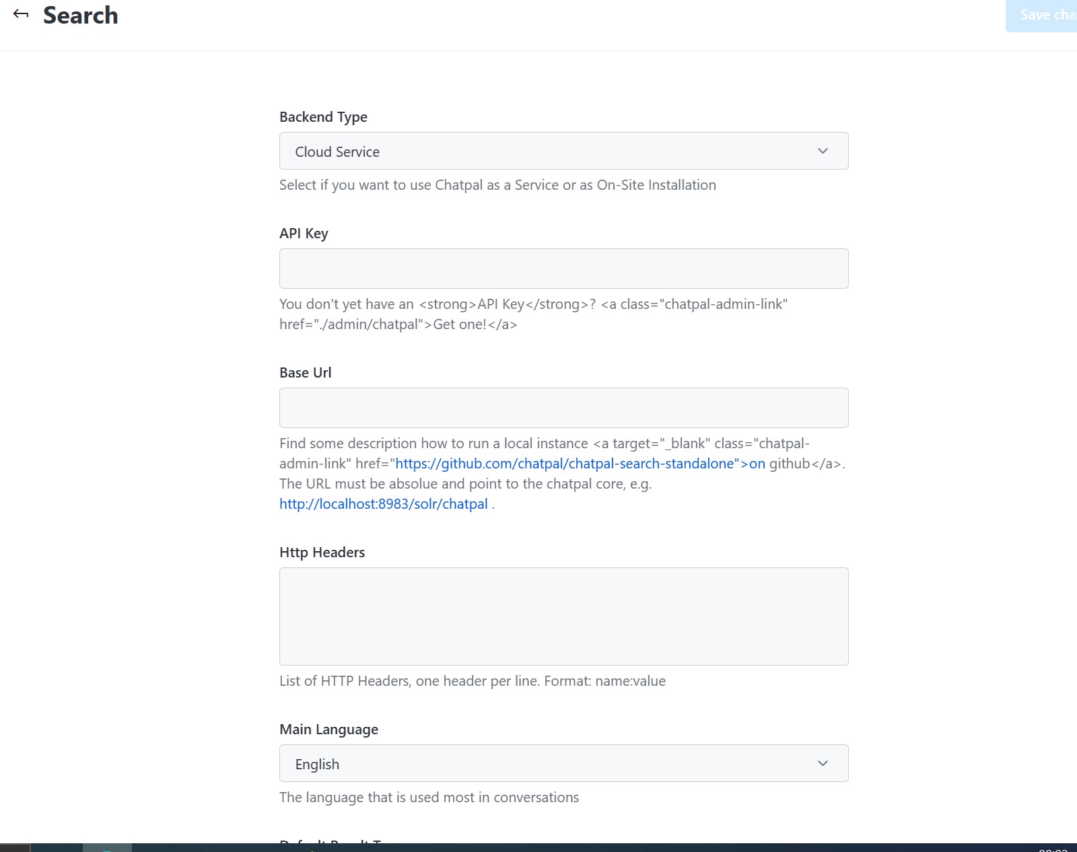Open the Main Language dropdown
Image resolution: width=1077 pixels, height=852 pixels.
click(563, 763)
